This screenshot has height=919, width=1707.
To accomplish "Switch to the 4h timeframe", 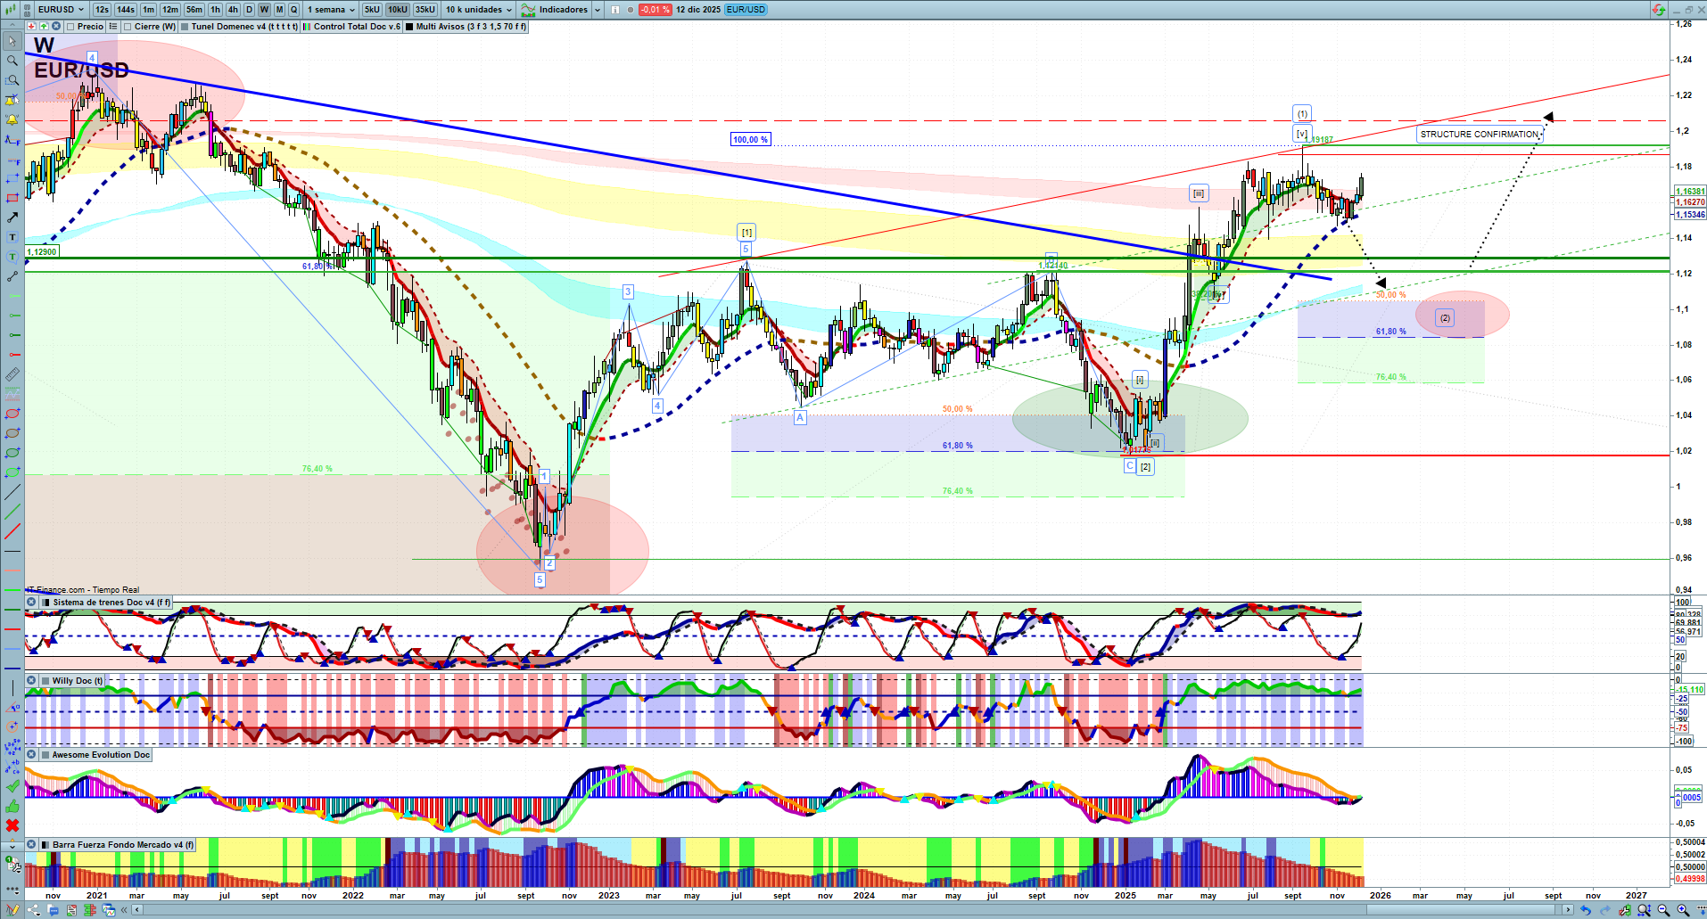I will 233,10.
